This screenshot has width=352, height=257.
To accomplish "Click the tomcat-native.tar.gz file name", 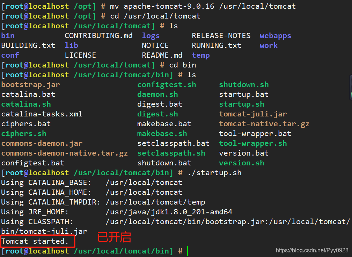I will [264, 124].
